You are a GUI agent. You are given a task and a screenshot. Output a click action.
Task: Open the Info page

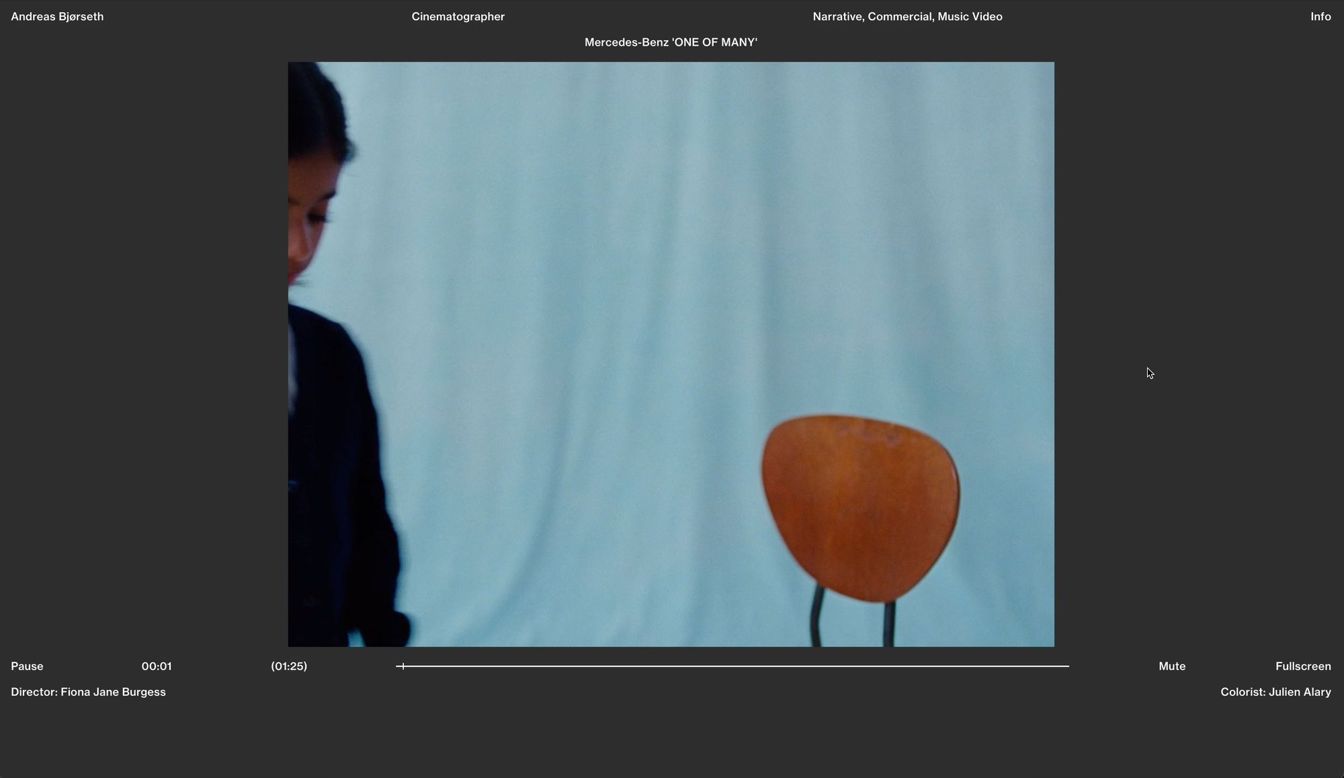point(1320,17)
